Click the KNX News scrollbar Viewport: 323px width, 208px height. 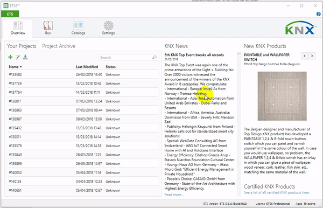pos(238,124)
